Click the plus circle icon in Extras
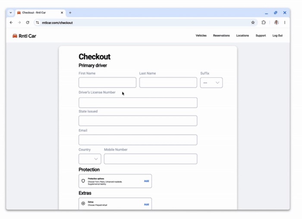Viewport: 302px width, 219px height. [x=83, y=203]
